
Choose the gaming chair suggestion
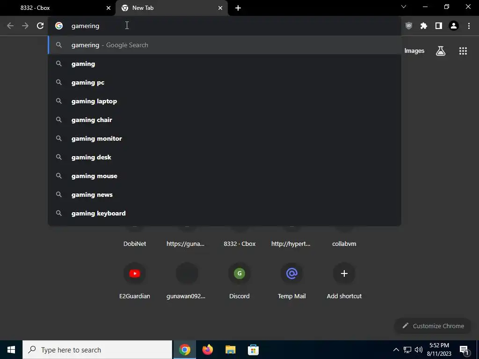[225, 120]
